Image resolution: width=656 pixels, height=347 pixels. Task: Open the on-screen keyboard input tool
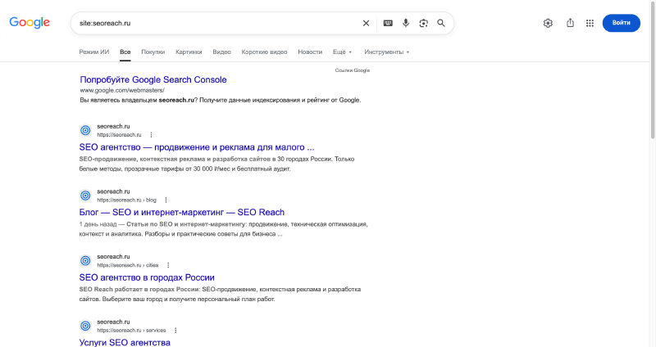[388, 23]
